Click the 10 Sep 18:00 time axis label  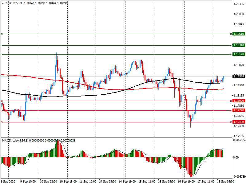[x=68, y=182]
